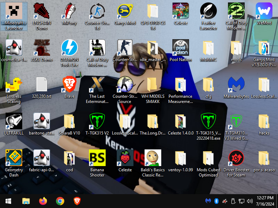Select the Lossless.Scal... folder beside T-TGK315 V2
The height and width of the screenshot is (208, 278).
click(125, 124)
